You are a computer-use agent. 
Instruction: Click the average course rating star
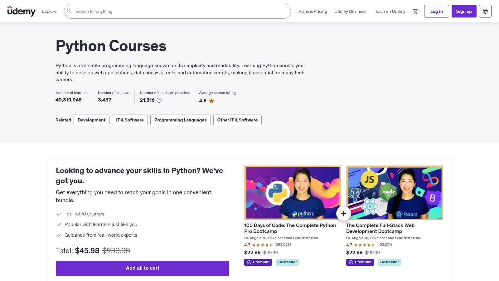(x=211, y=101)
